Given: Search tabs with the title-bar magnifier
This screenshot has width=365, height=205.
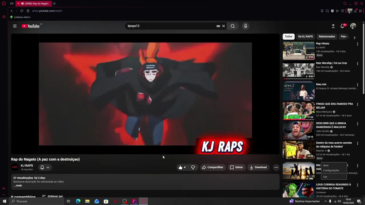Looking at the screenshot, I should [x=345, y=3].
